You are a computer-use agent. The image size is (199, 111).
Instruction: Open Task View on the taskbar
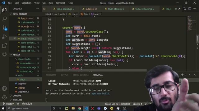coord(60,108)
